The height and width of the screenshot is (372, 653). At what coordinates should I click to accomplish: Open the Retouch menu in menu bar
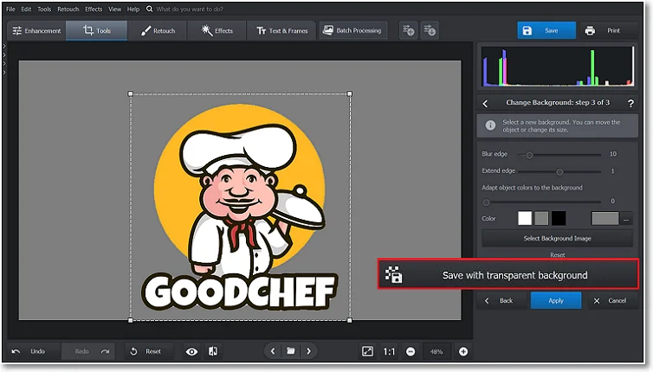pos(68,9)
